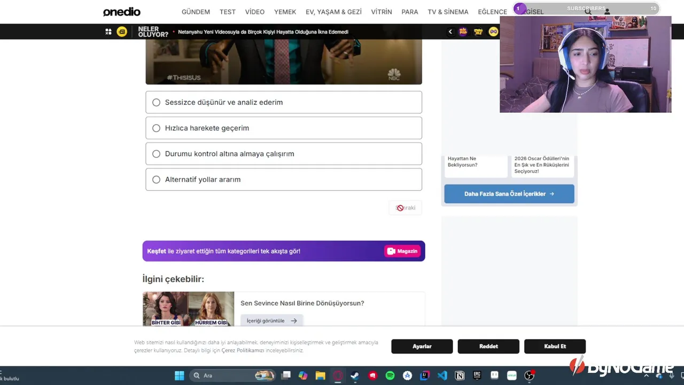The width and height of the screenshot is (684, 385).
Task: Select 'Sessizce düşünür ve analiz ederim' option
Action: pyautogui.click(x=284, y=102)
